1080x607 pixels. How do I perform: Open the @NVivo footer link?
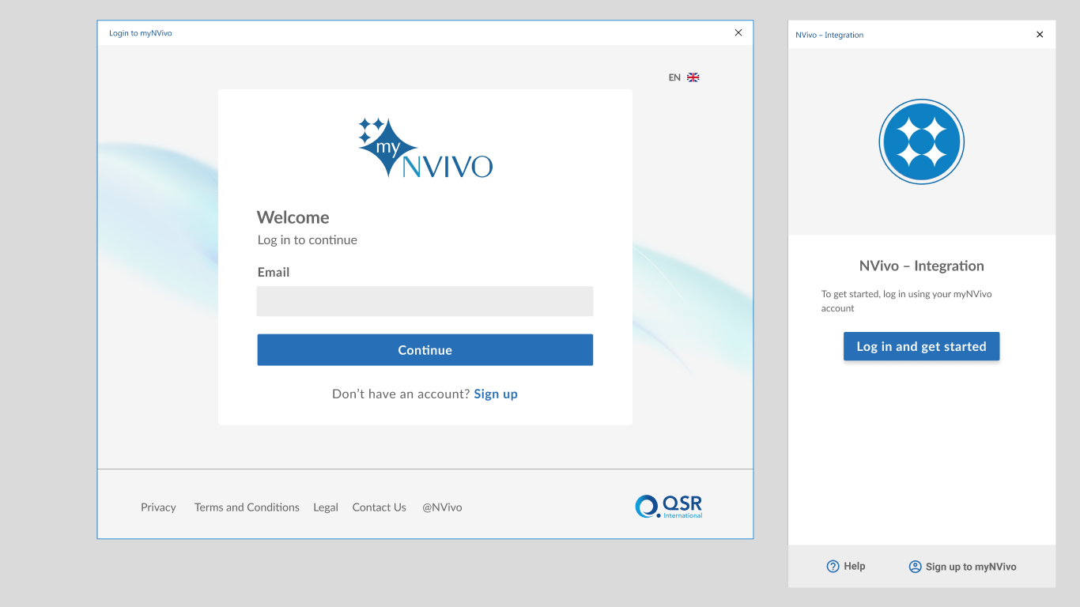tap(442, 507)
